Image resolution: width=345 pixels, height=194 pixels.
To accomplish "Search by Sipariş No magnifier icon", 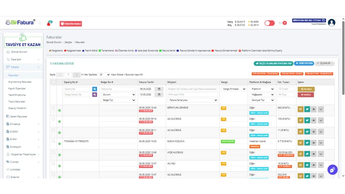I will (x=94, y=89).
